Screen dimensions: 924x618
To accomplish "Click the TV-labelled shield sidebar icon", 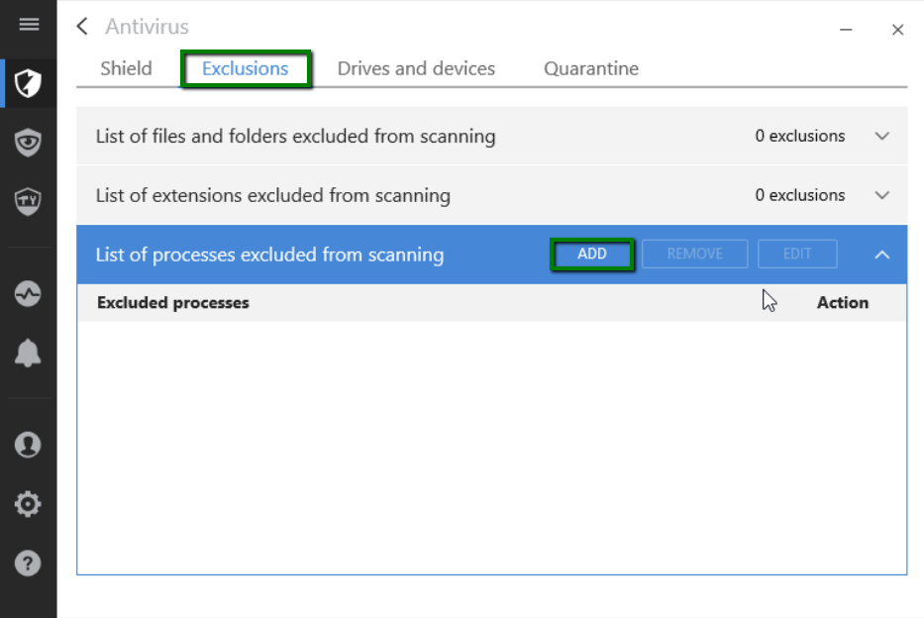I will [x=29, y=202].
